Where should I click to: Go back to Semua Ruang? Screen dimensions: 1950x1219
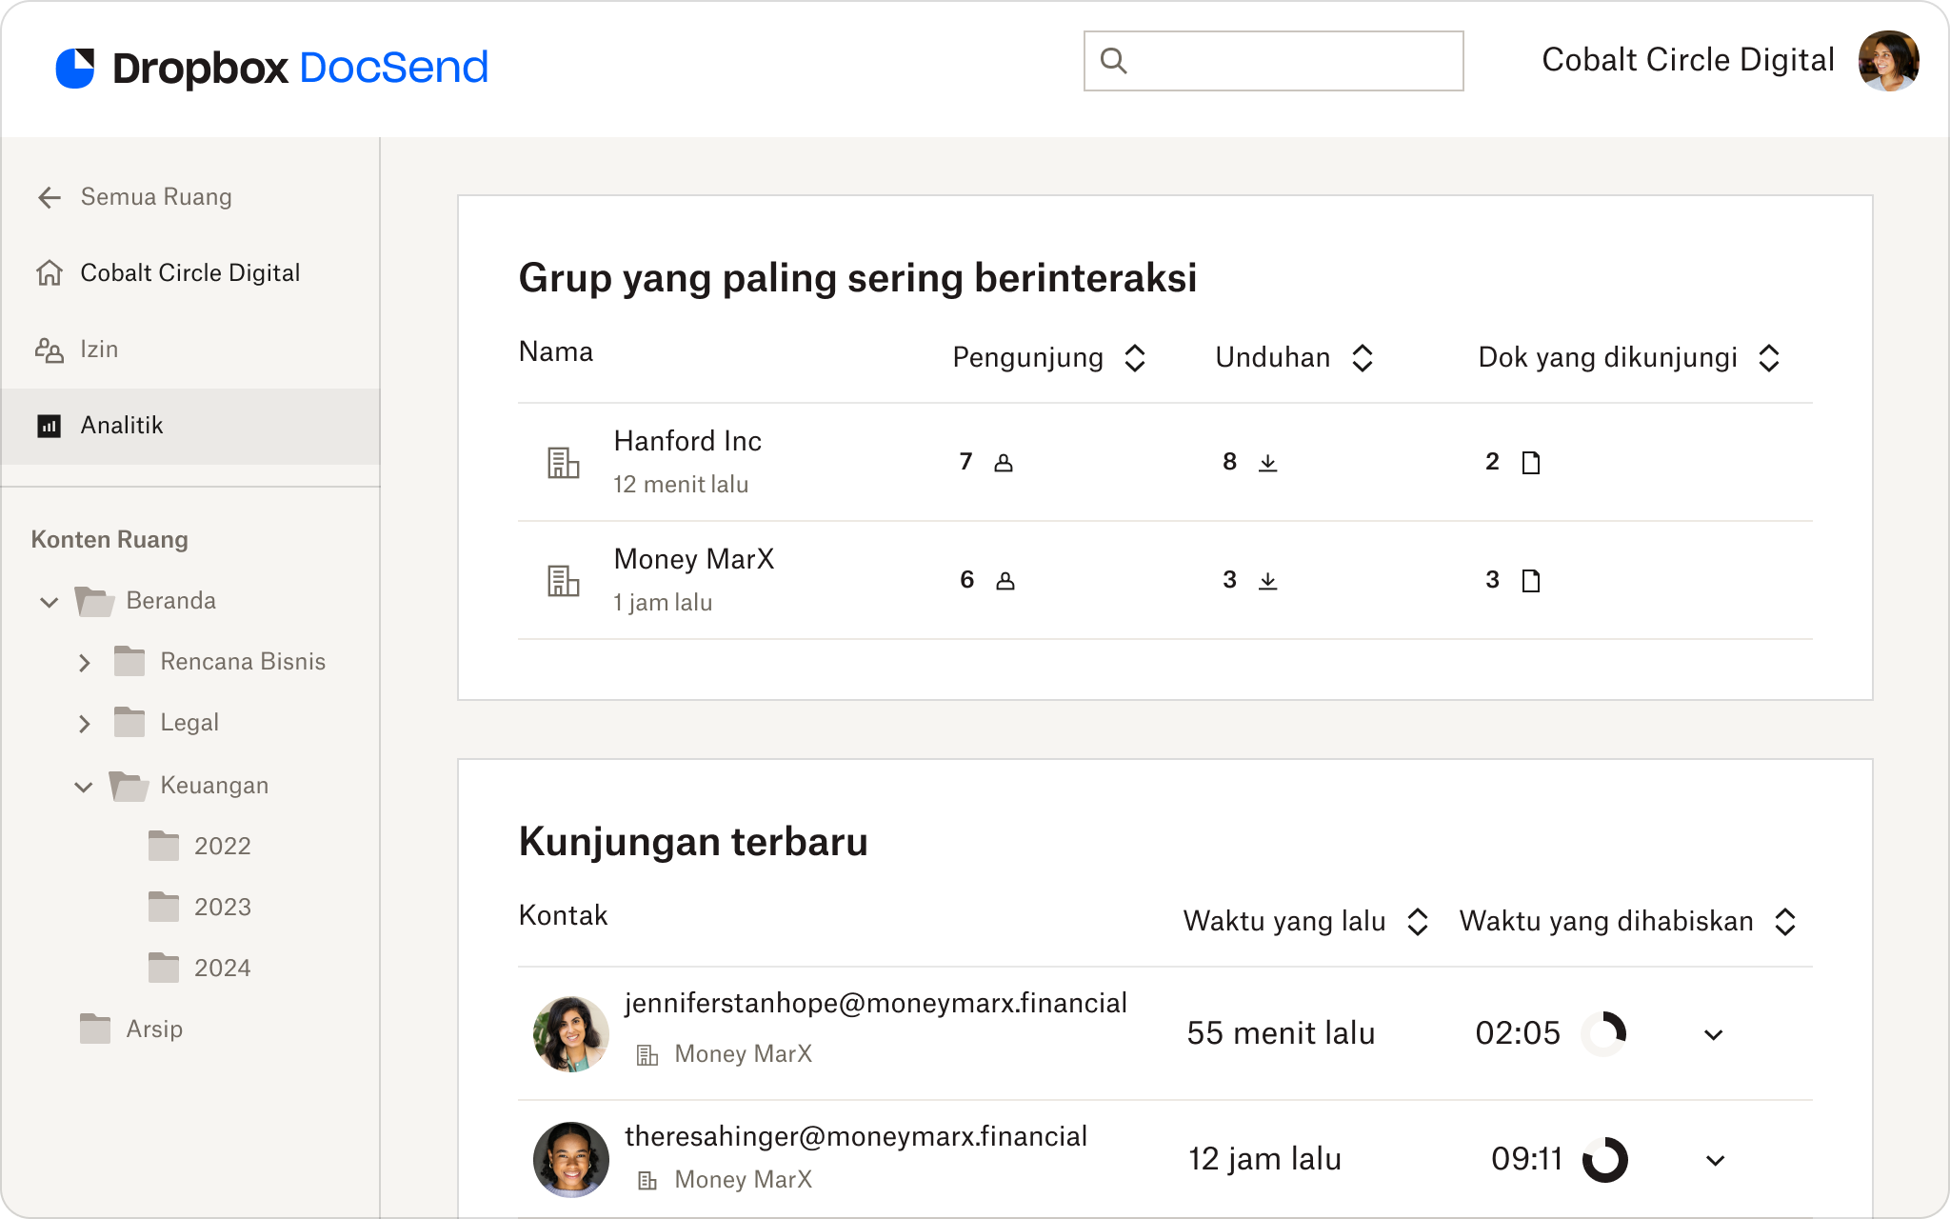pos(156,197)
